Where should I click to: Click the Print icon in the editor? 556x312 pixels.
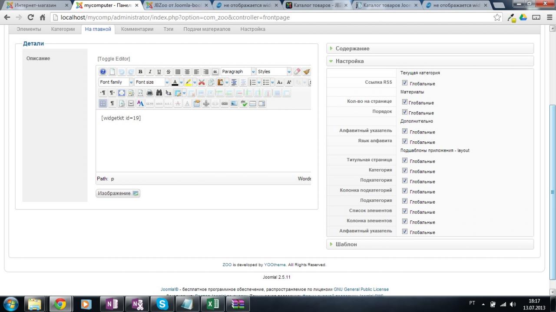pos(149,93)
